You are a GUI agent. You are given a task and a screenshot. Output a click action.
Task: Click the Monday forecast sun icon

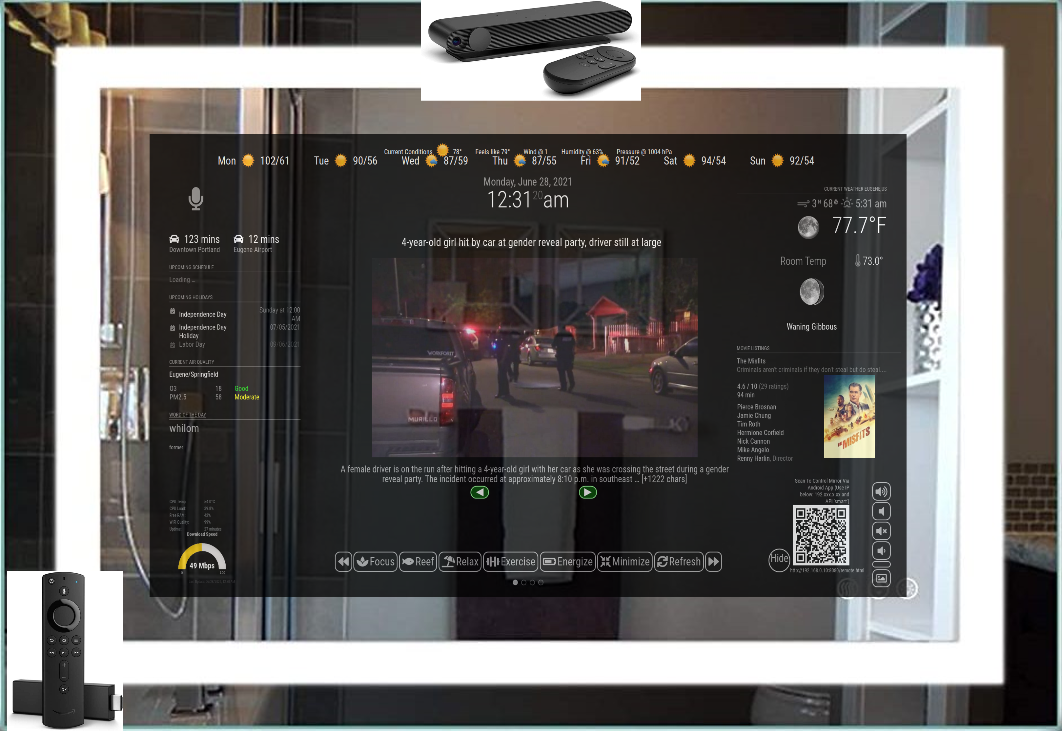(248, 160)
